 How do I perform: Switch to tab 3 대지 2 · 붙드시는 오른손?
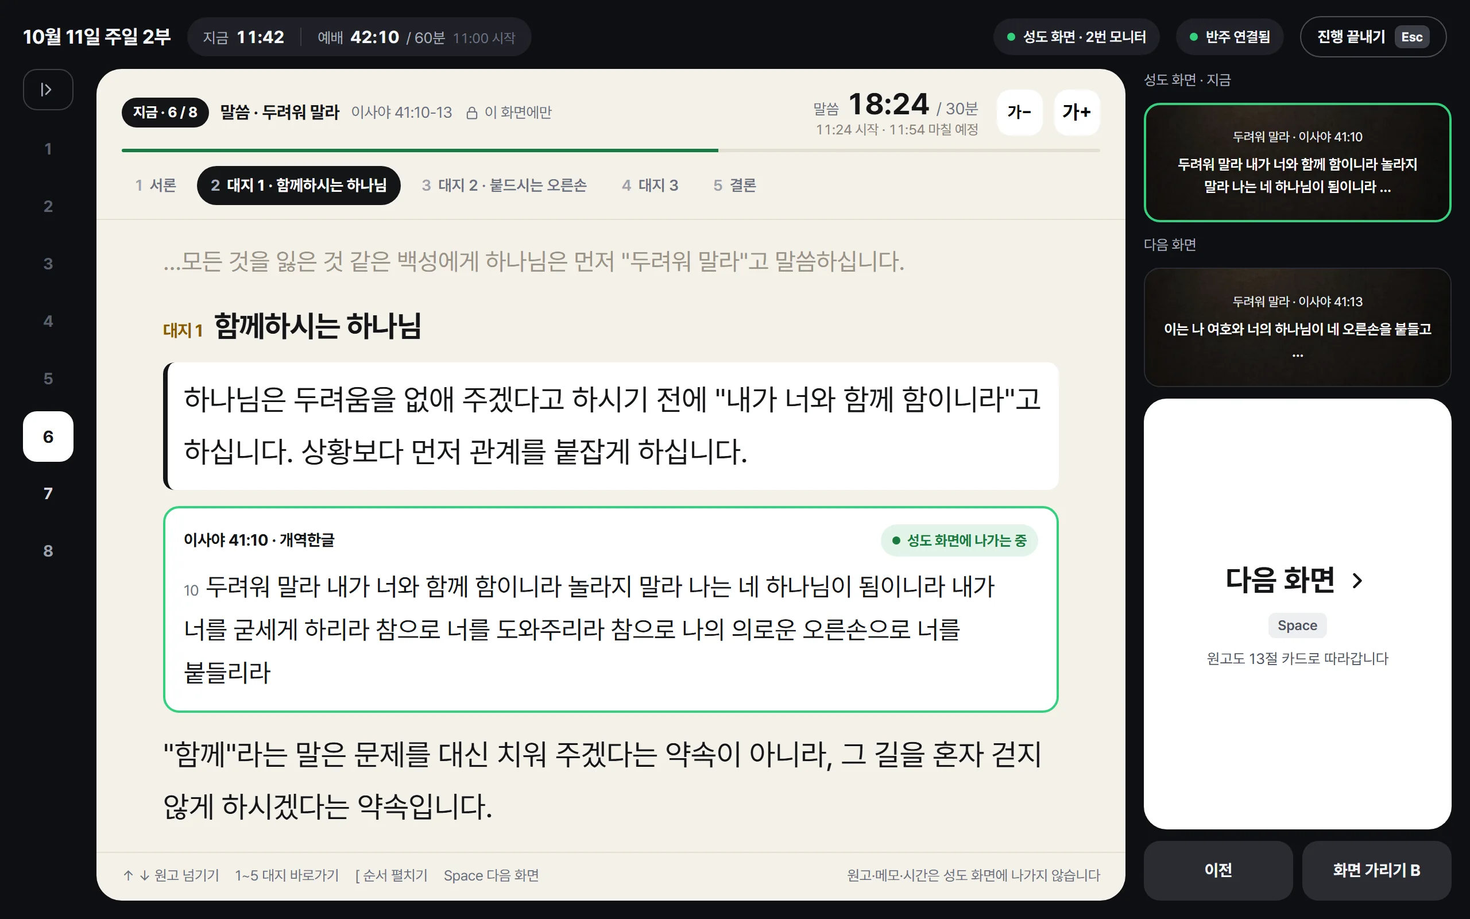point(504,186)
